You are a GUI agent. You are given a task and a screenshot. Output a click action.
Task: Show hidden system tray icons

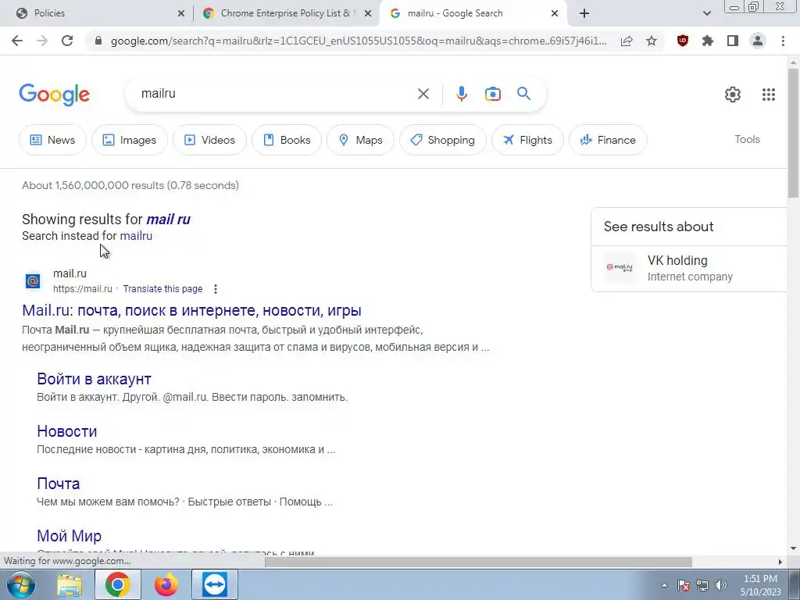tap(664, 585)
